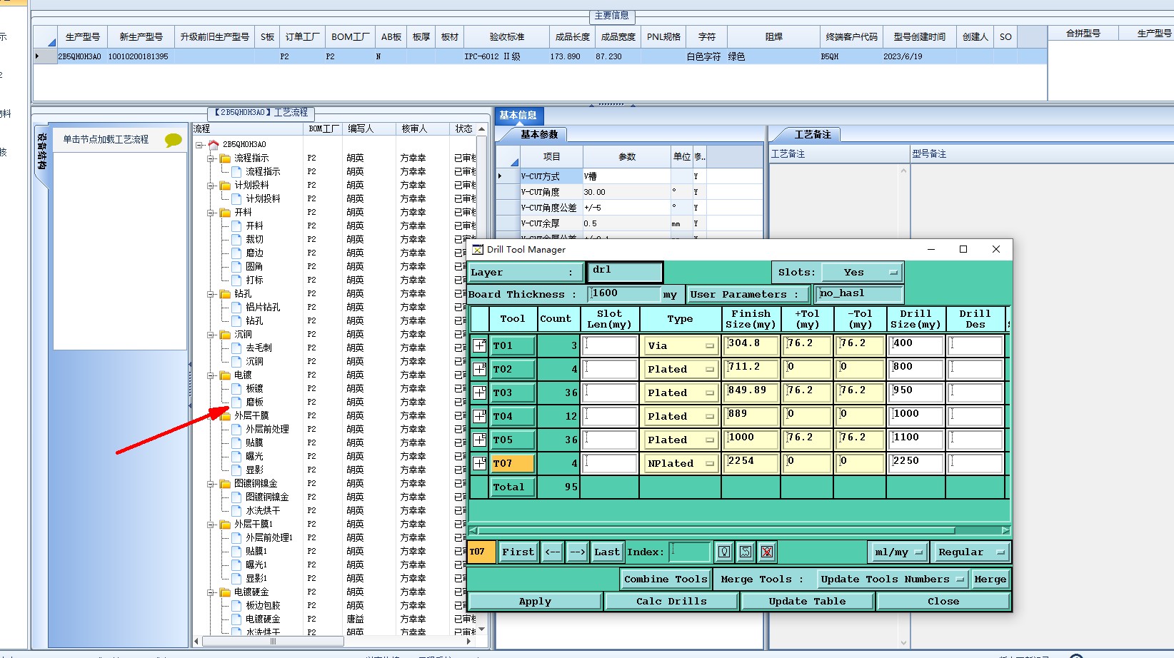Click the process tree horizontal scrollbar
Viewport: 1174px width, 658px height.
click(273, 642)
